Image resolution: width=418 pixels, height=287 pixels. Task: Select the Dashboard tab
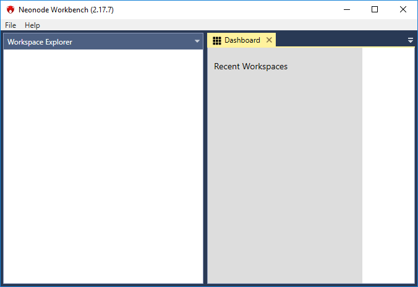coord(242,40)
